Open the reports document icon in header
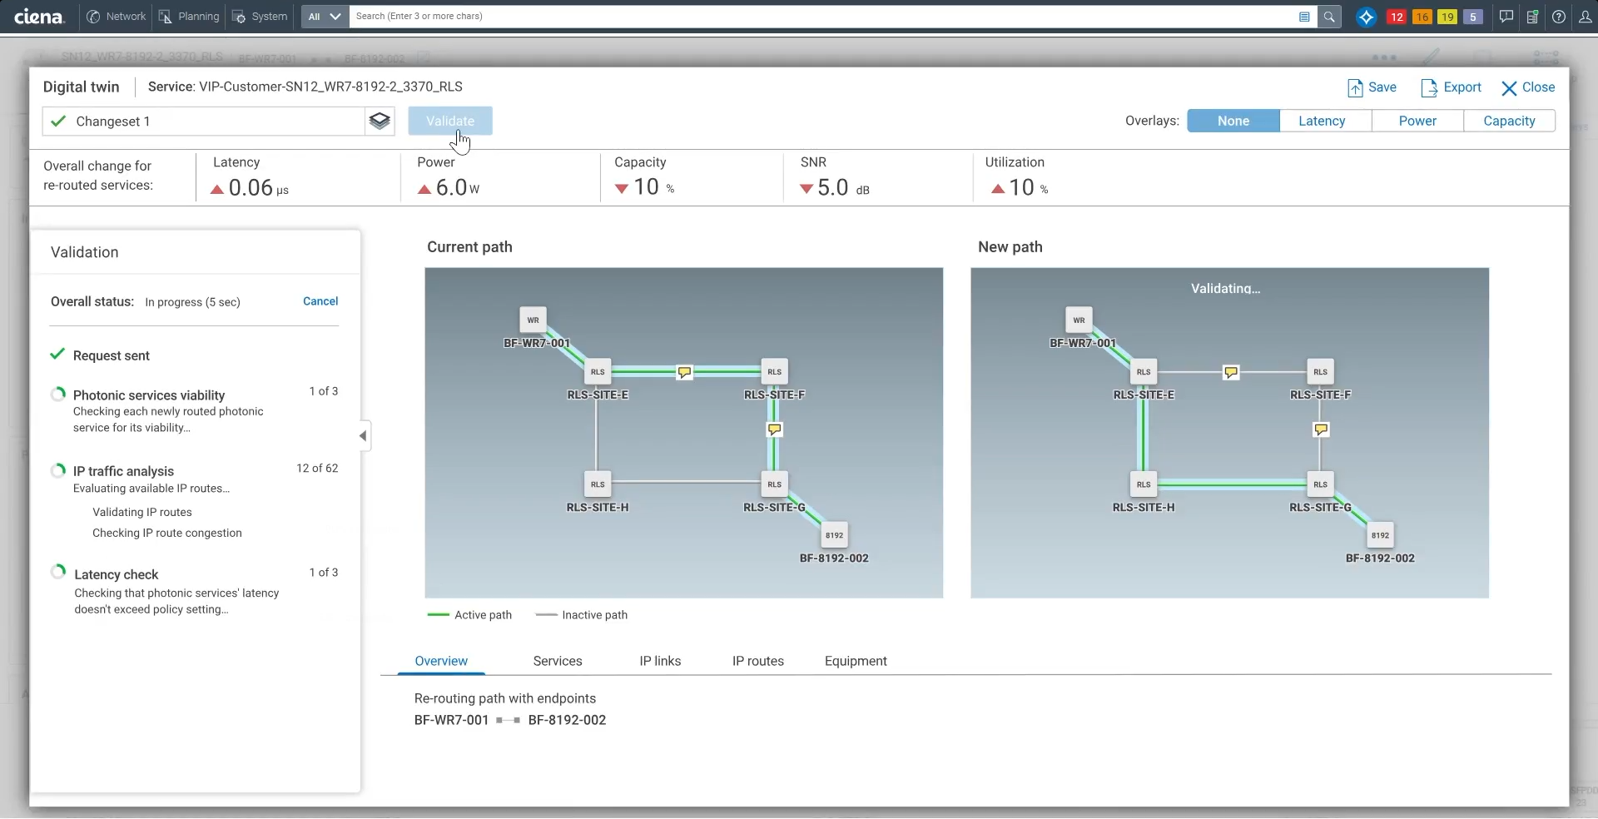The height and width of the screenshot is (819, 1598). click(1532, 16)
